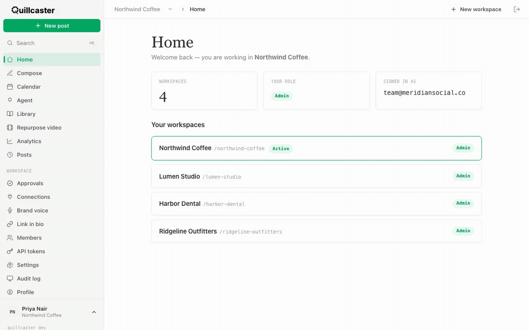Click the Approvals checkmark circle icon
529x330 pixels.
10,183
